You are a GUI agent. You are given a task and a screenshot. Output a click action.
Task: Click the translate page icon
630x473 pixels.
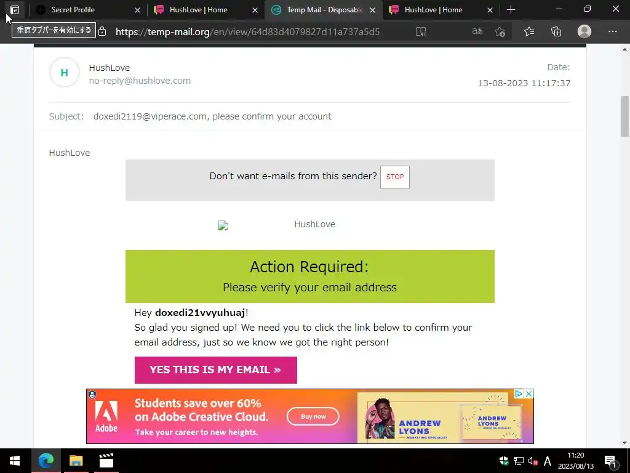(x=477, y=31)
